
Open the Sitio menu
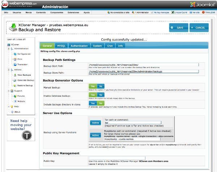tap(6, 12)
